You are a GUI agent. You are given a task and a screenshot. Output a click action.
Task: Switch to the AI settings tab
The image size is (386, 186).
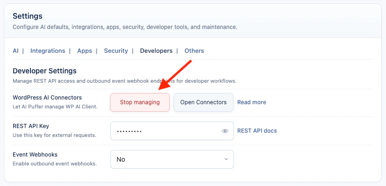[15, 50]
